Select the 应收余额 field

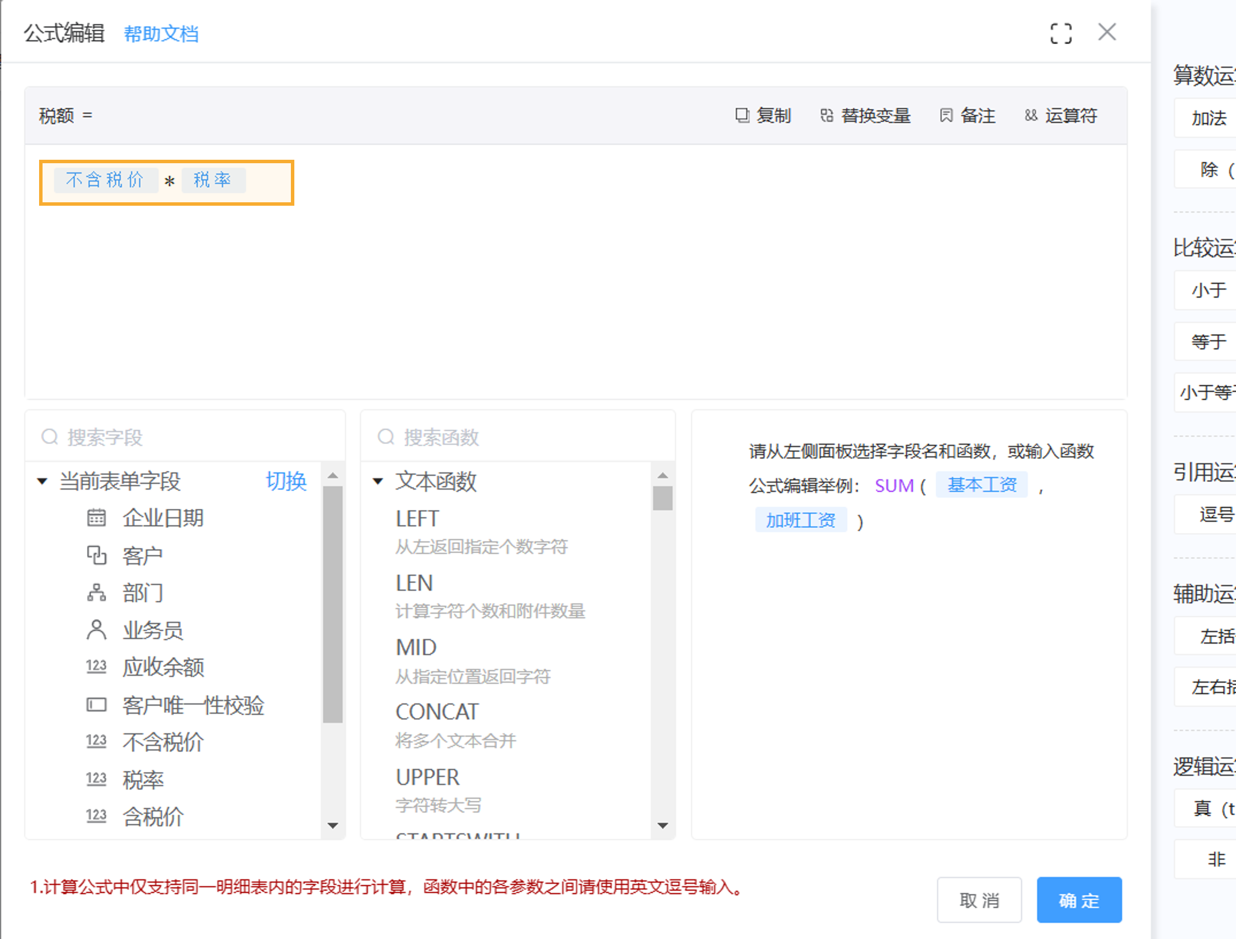coord(163,667)
